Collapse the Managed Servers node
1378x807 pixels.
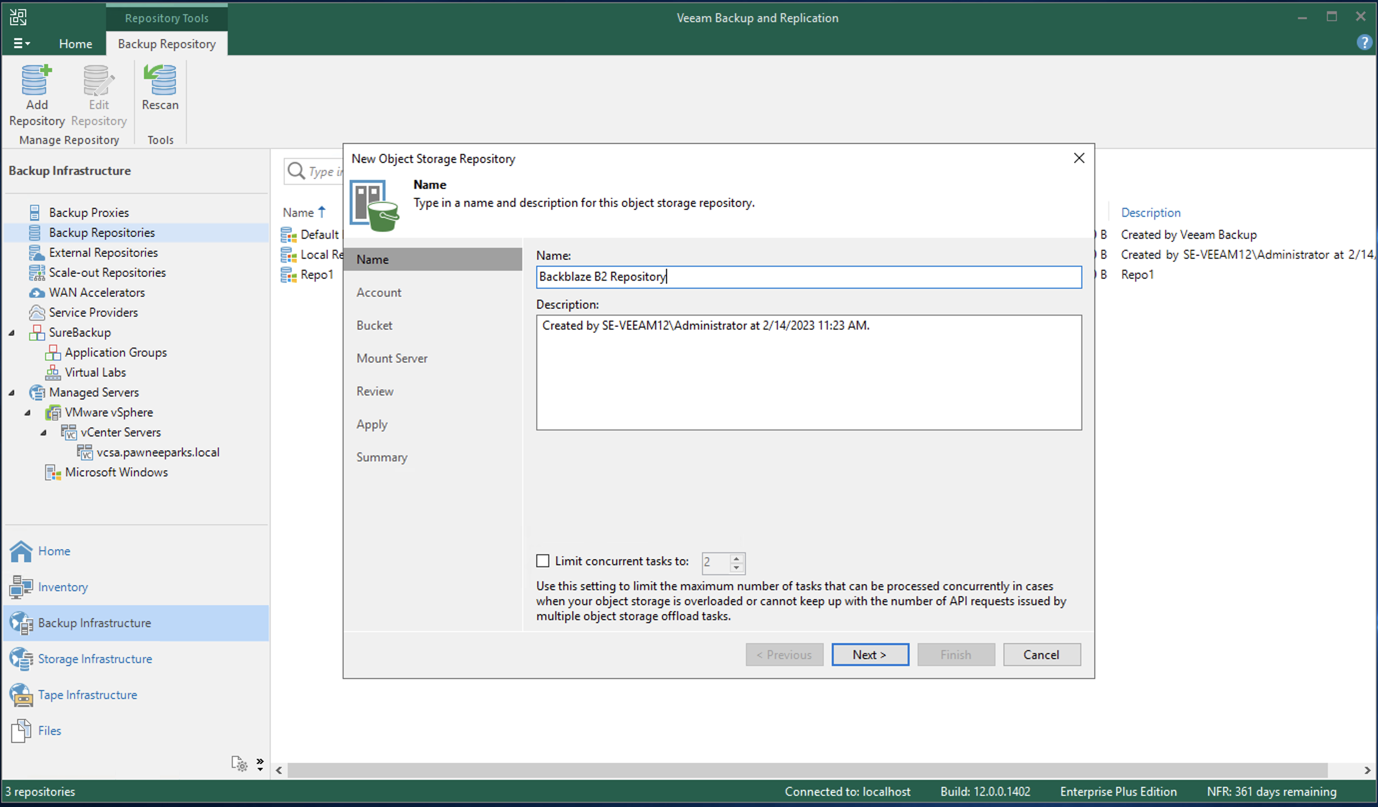tap(11, 393)
